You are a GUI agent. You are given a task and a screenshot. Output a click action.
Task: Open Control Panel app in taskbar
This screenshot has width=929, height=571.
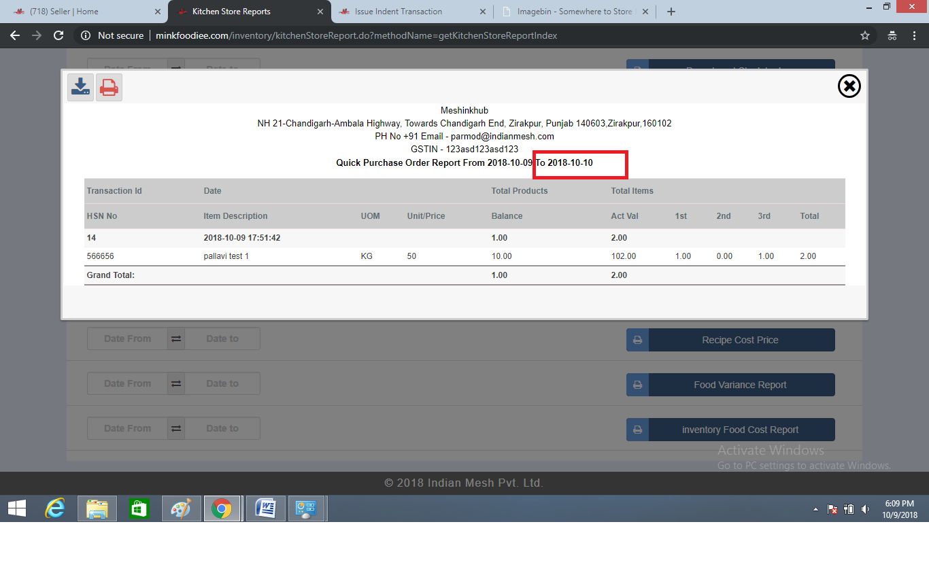[307, 508]
